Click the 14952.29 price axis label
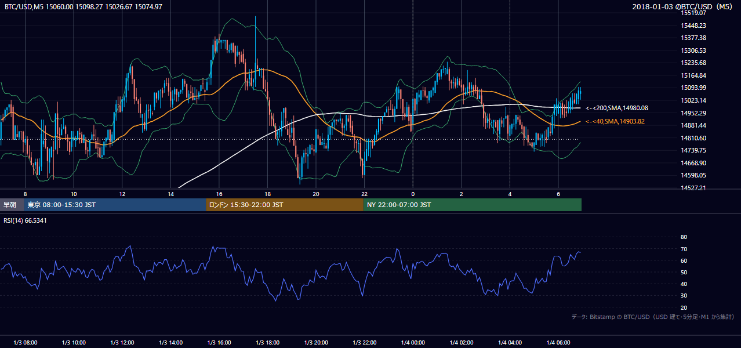741x348 pixels. (x=693, y=113)
